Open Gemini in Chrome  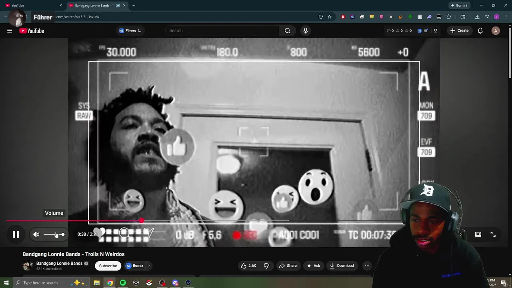[459, 5]
